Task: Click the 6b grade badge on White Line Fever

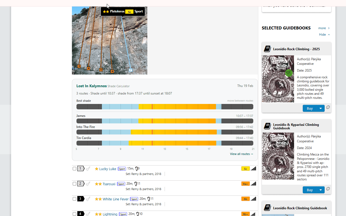Action: (245, 199)
